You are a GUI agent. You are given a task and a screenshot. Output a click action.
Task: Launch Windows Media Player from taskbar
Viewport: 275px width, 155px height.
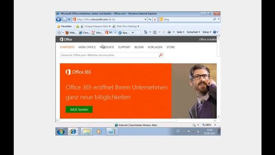click(x=99, y=132)
